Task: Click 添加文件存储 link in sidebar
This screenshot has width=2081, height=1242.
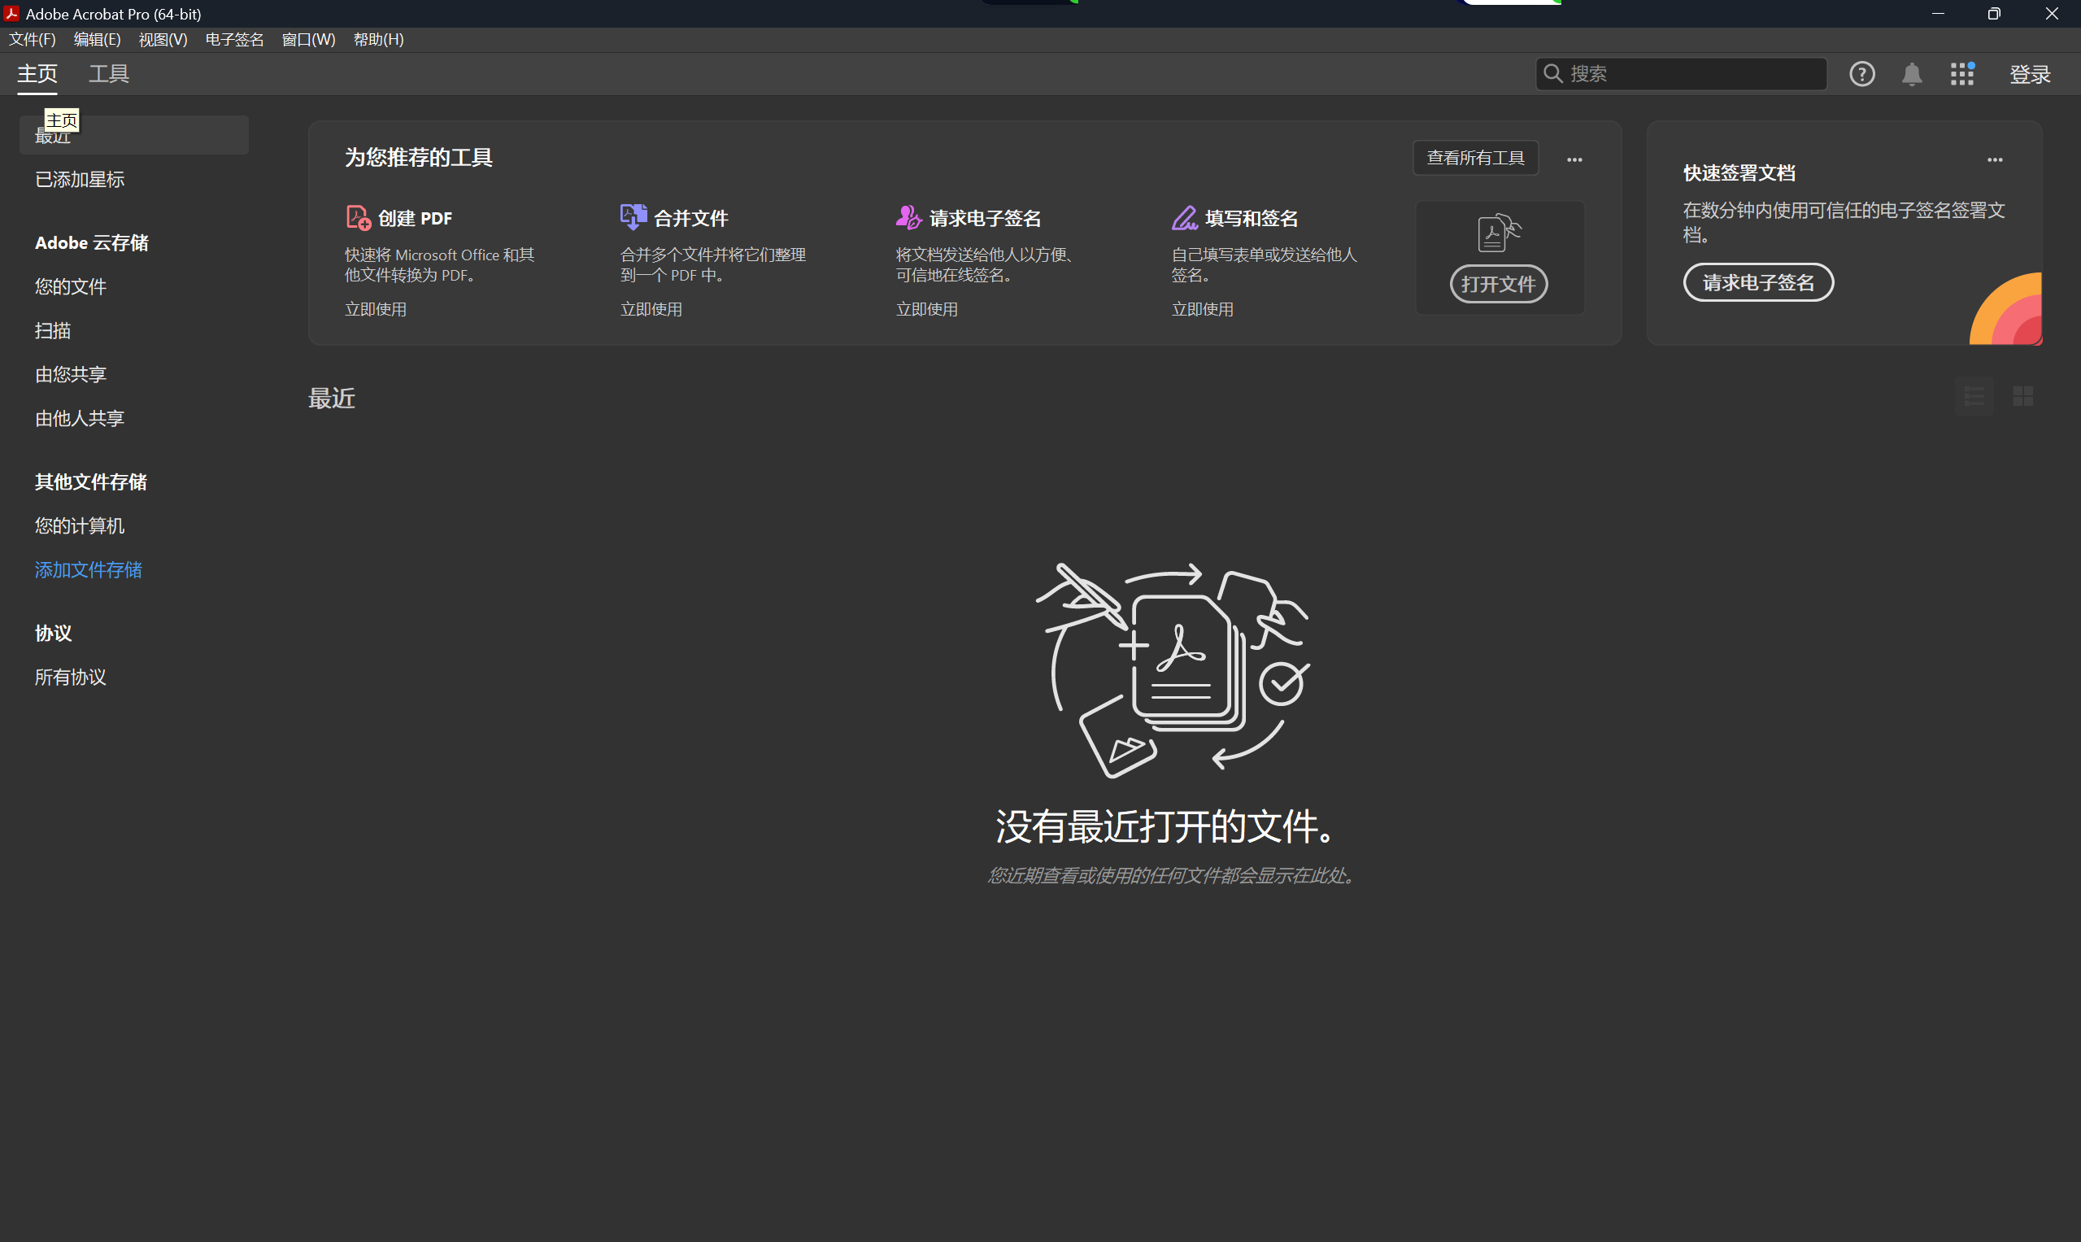Action: pyautogui.click(x=88, y=570)
